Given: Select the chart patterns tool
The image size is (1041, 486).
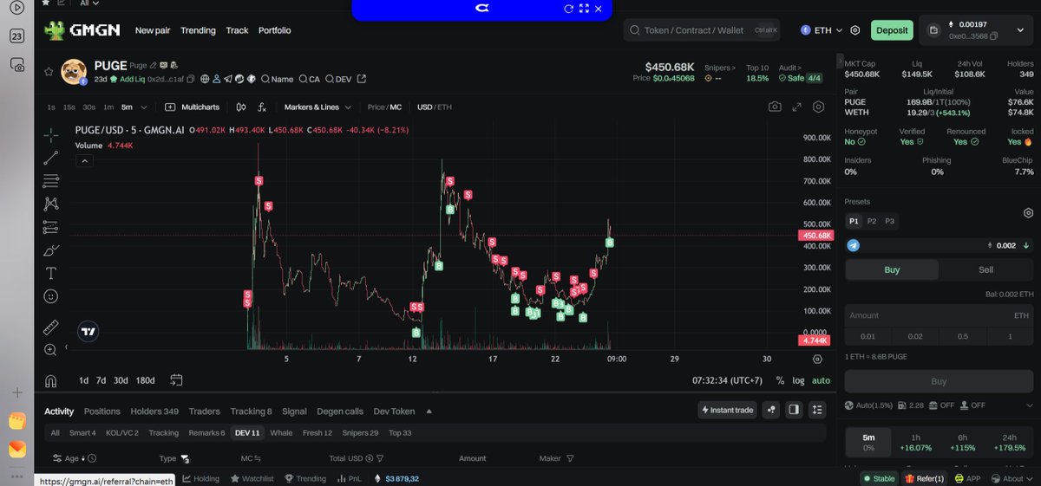Looking at the screenshot, I should 51,204.
